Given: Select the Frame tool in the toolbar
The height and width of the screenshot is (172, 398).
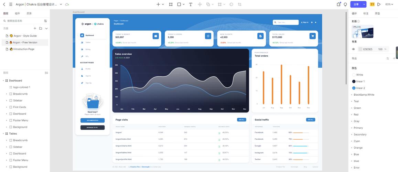Looking at the screenshot, I should [171, 4].
